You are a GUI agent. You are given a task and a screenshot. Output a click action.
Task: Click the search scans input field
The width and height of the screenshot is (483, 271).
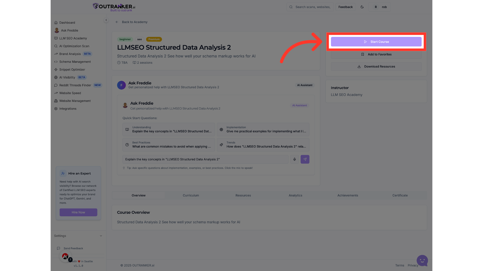point(312,7)
